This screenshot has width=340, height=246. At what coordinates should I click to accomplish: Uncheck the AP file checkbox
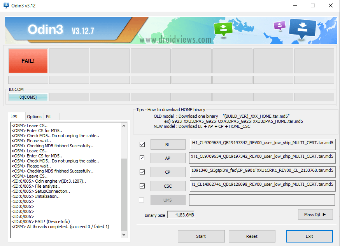142,158
